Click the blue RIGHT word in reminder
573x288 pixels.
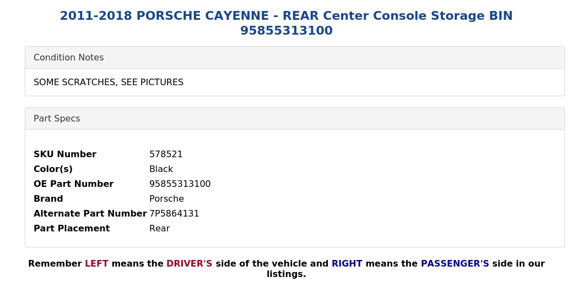point(347,264)
